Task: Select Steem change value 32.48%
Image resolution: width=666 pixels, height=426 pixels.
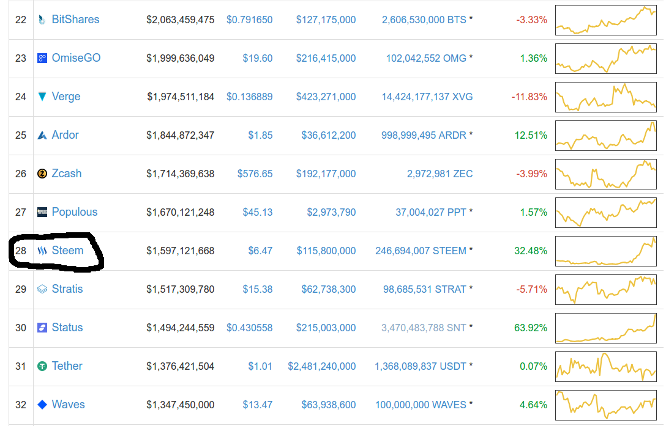Action: pyautogui.click(x=531, y=251)
